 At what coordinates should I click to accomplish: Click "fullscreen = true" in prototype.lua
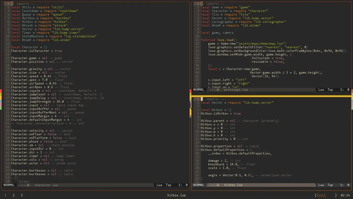[x=267, y=58]
